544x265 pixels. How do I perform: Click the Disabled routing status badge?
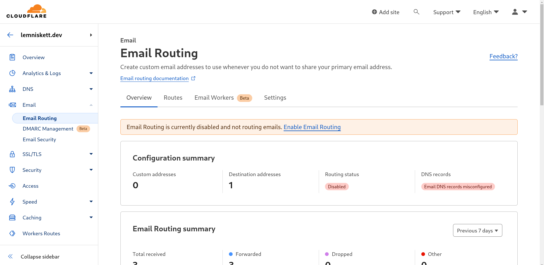pos(337,187)
